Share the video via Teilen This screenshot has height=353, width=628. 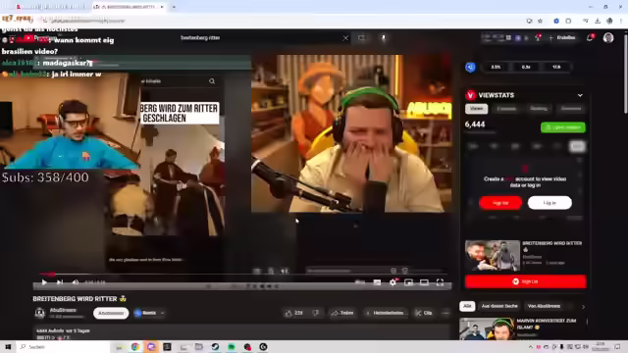point(342,313)
